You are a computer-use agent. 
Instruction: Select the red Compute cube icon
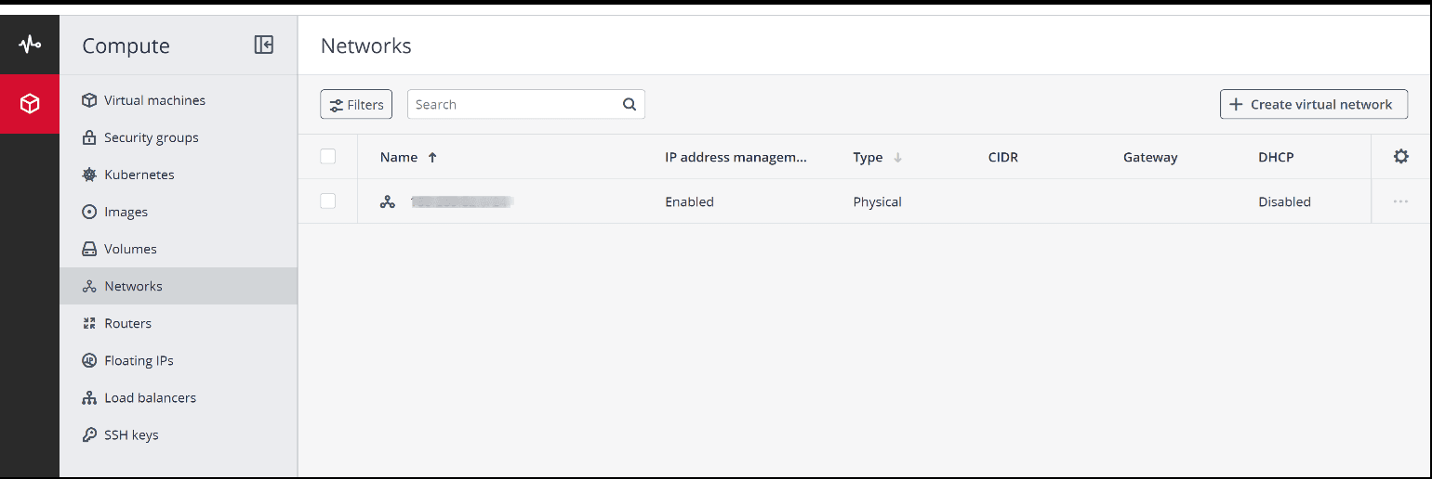click(30, 104)
